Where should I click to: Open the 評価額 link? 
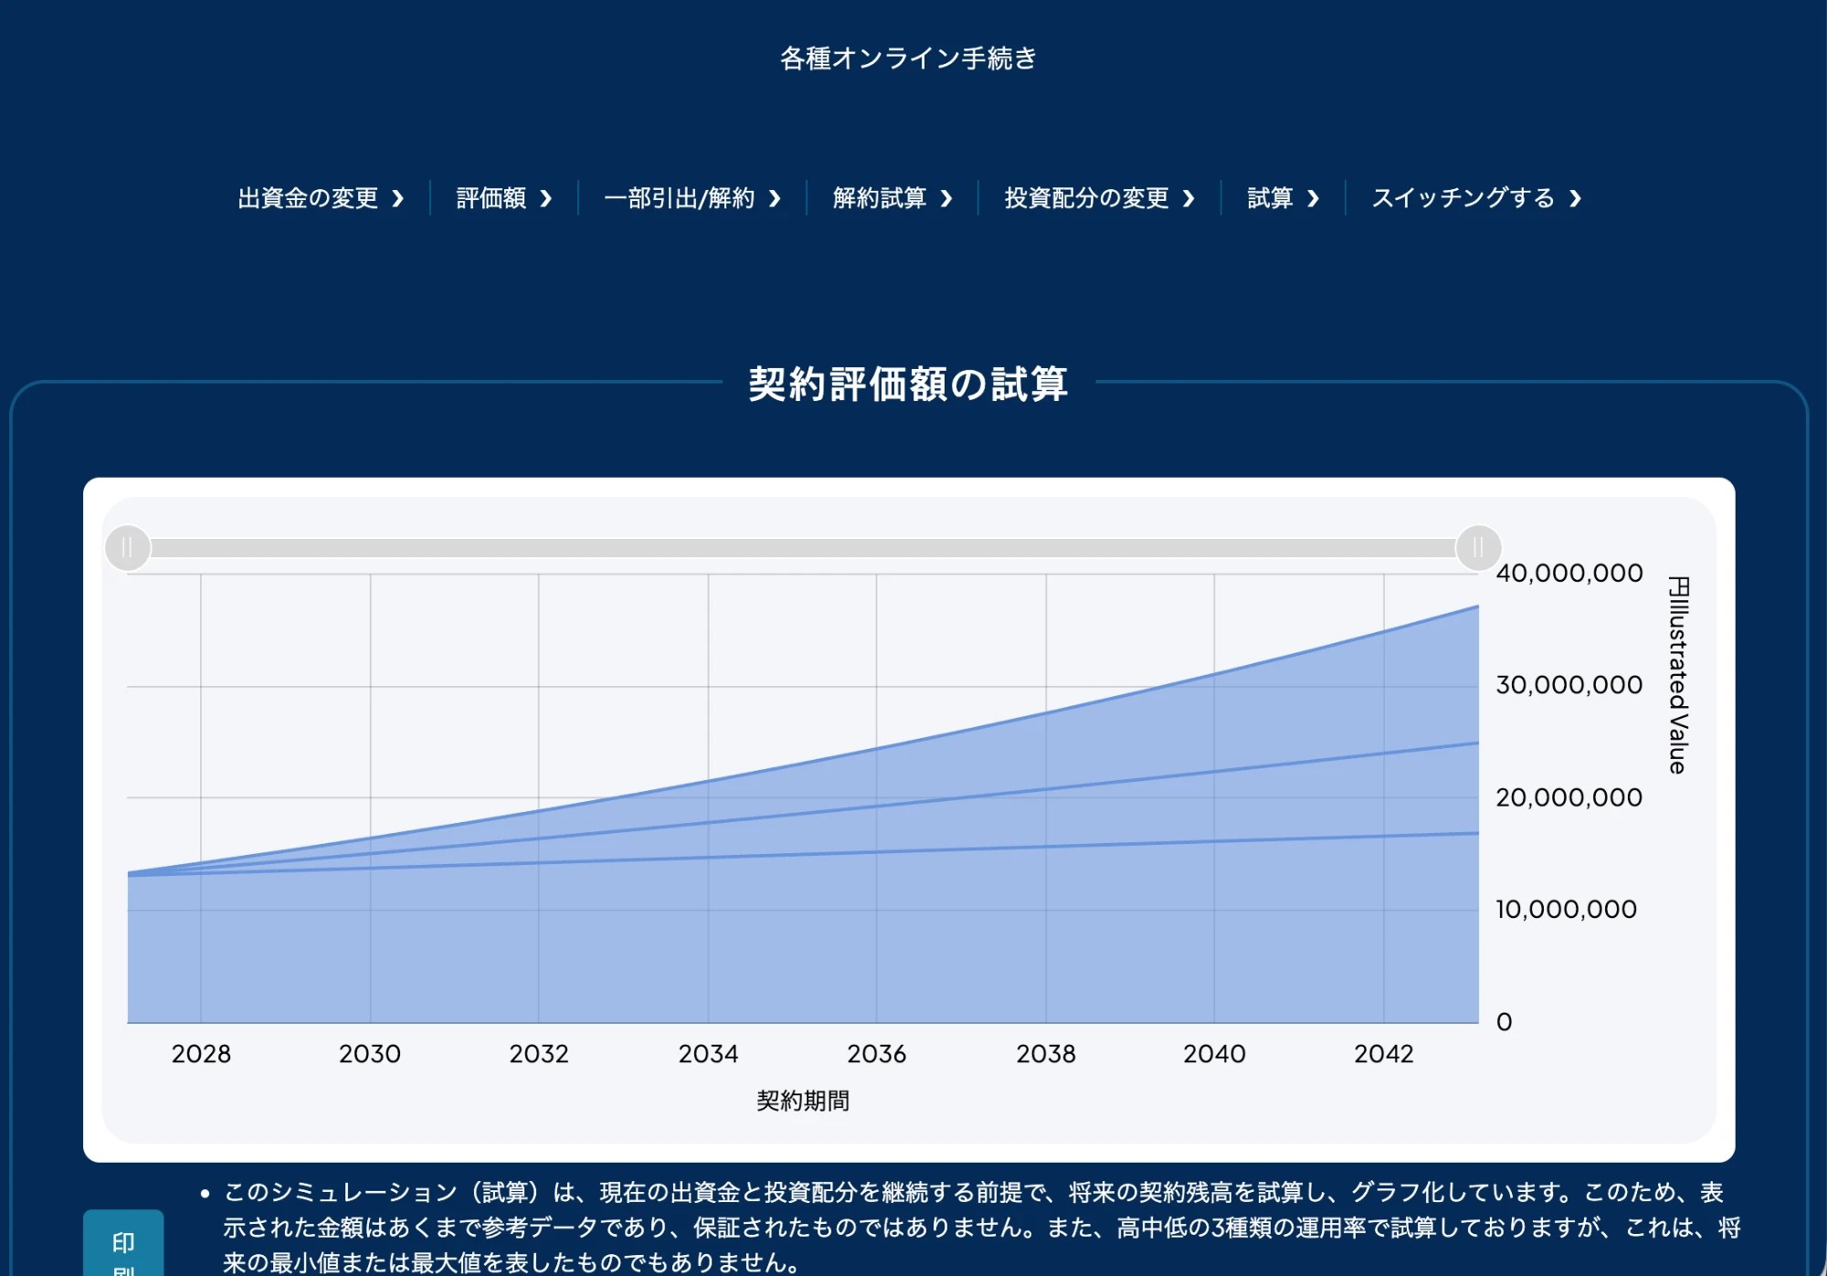[503, 198]
